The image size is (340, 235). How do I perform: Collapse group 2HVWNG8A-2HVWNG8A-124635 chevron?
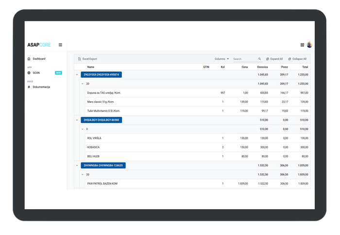77,165
